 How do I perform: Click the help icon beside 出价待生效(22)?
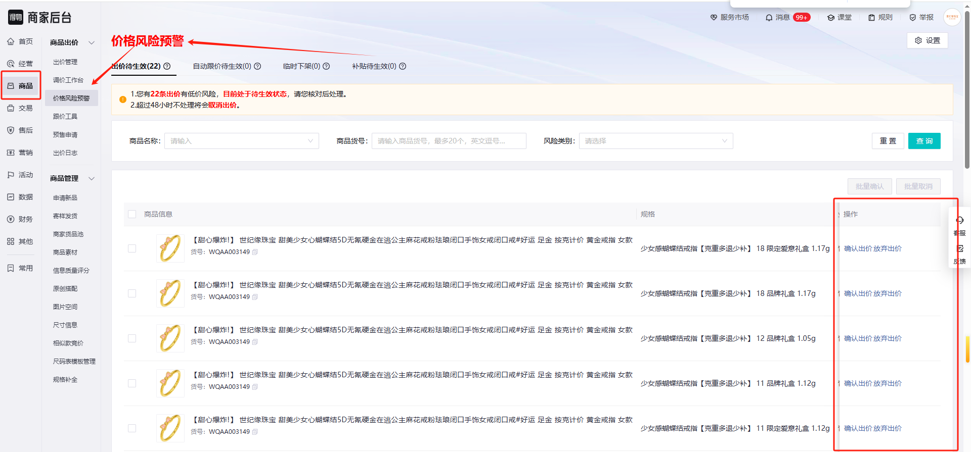pyautogui.click(x=167, y=66)
